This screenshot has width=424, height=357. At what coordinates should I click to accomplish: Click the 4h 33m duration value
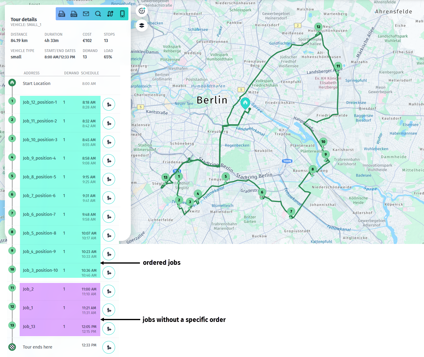click(x=51, y=41)
